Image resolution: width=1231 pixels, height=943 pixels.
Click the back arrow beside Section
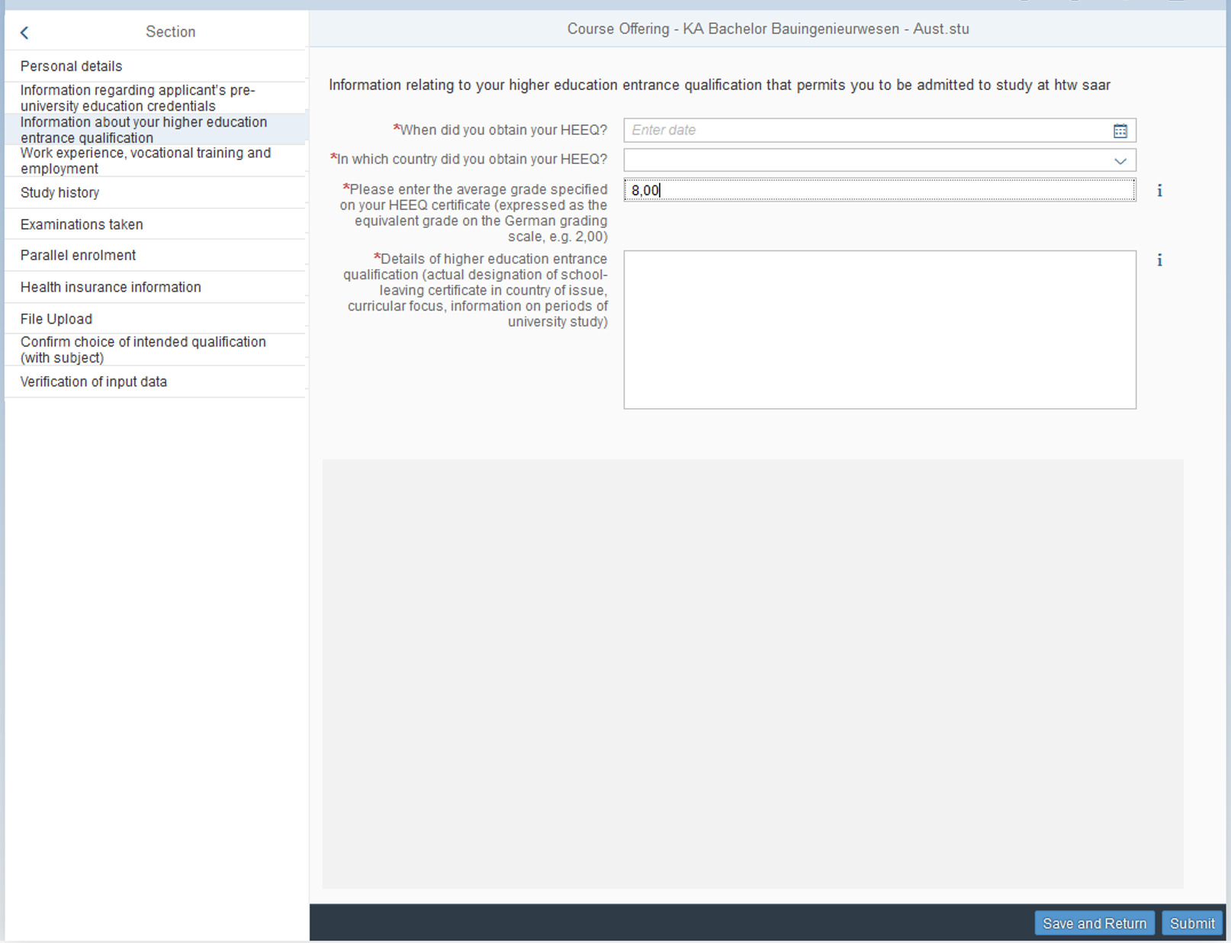coord(24,32)
